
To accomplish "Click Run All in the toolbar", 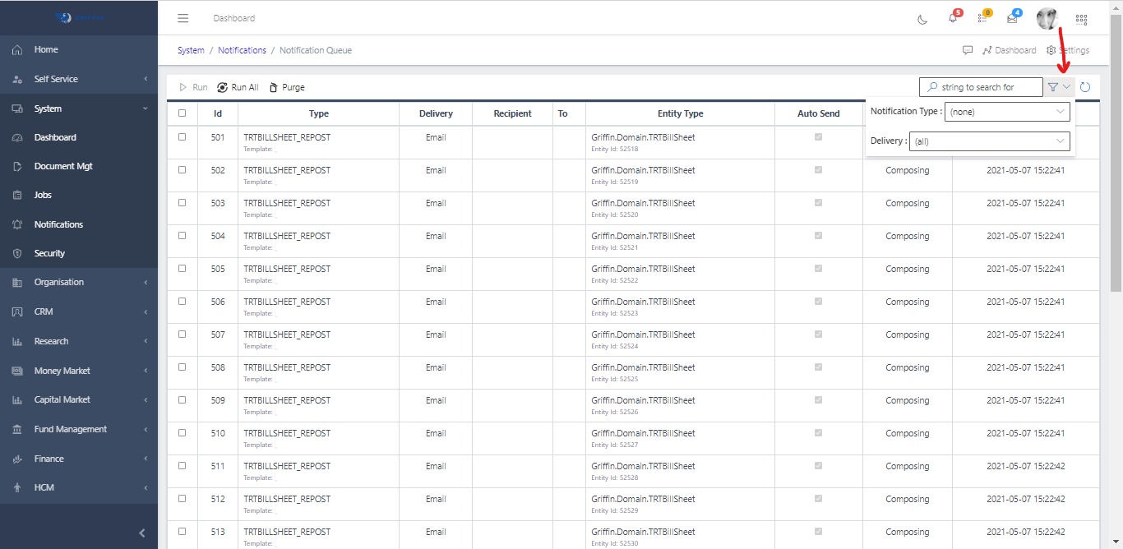I will 238,86.
